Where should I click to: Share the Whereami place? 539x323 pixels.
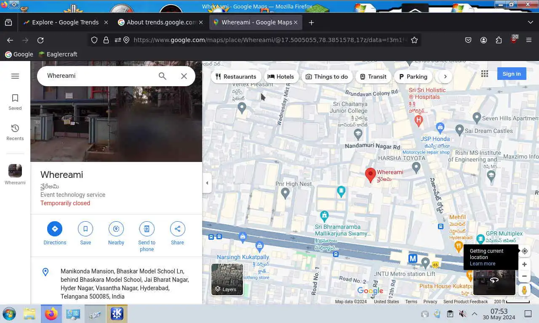pos(177,233)
